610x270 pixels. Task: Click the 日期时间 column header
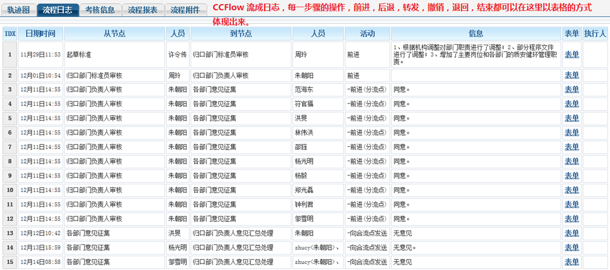click(41, 34)
